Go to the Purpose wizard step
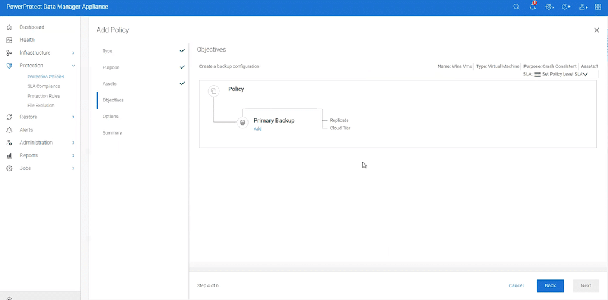 (x=111, y=67)
